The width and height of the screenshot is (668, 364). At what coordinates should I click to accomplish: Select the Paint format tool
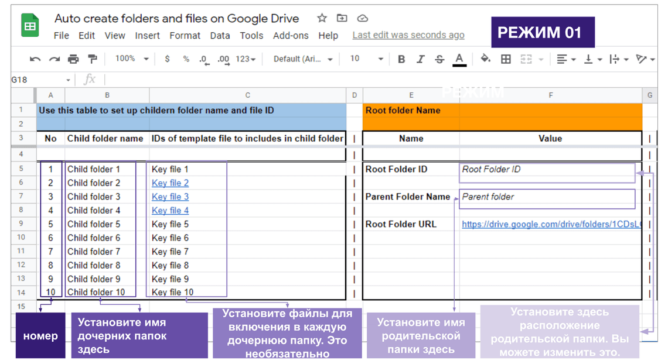pos(93,59)
